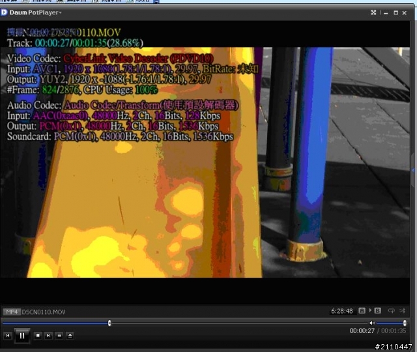
Task: Mute audio with the speaker icon
Action: pyautogui.click(x=372, y=323)
